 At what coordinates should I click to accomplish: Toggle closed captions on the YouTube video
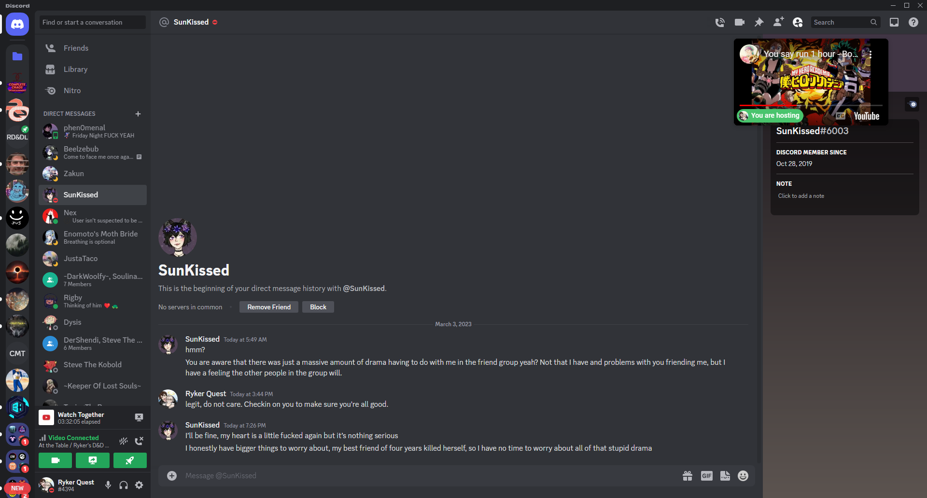841,116
